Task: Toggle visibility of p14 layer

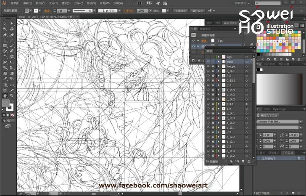Action: [x=208, y=109]
